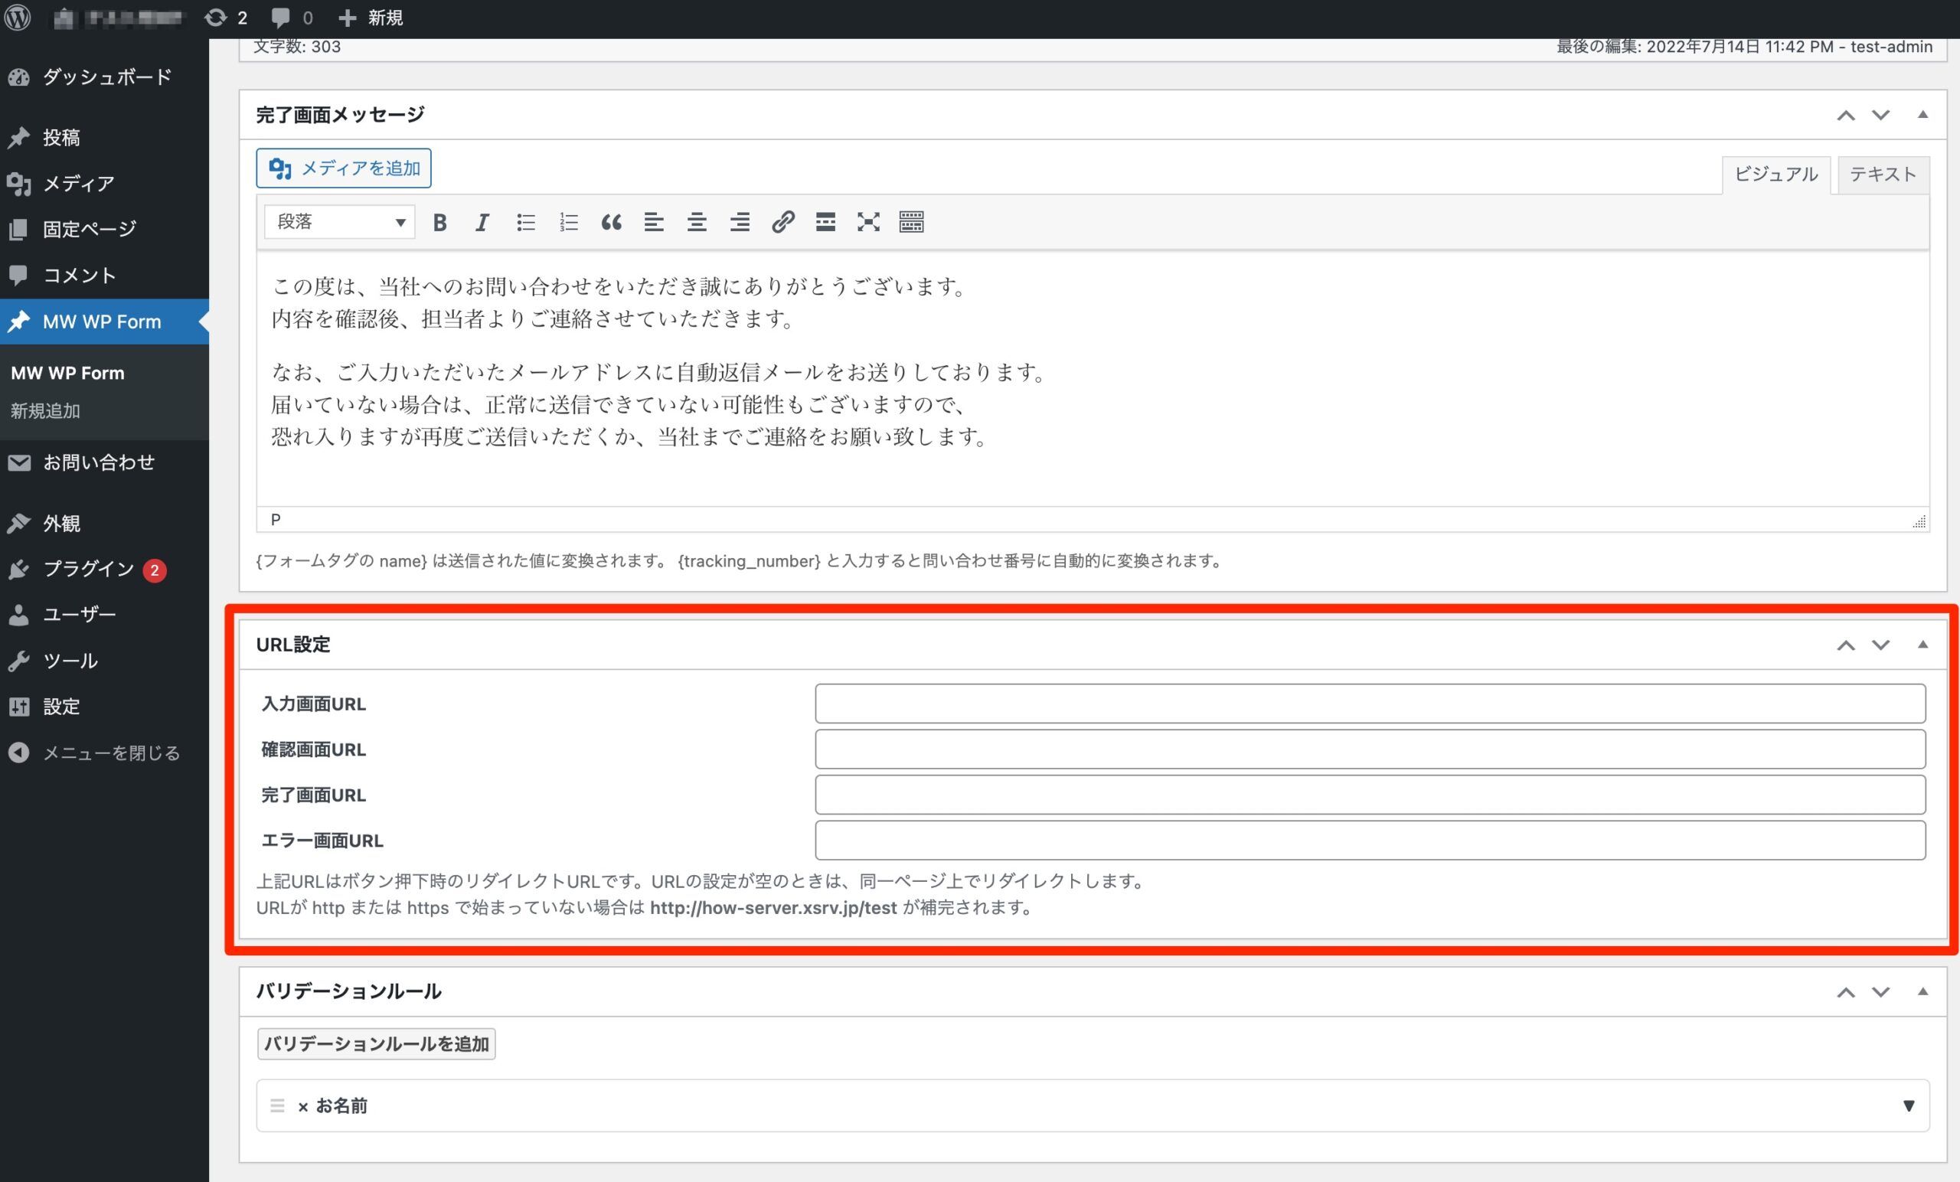Insert a numbered list
1960x1182 pixels.
(x=568, y=223)
